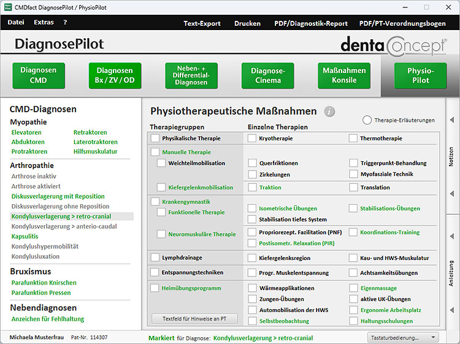This screenshot has width=460, height=344.
Task: Click the info icon beside Physiotherapeutische Maßnahmen
Action: [329, 112]
